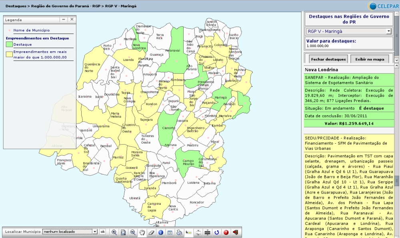Image resolution: width=400 pixels, height=238 pixels.
Task: Open help with red question mark
Action: click(226, 232)
